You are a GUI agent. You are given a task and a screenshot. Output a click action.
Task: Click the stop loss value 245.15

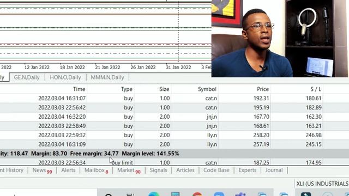tap(314, 144)
